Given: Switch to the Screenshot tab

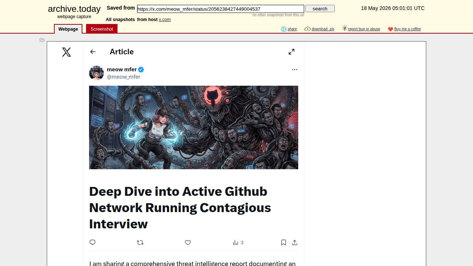Looking at the screenshot, I should 102,29.
